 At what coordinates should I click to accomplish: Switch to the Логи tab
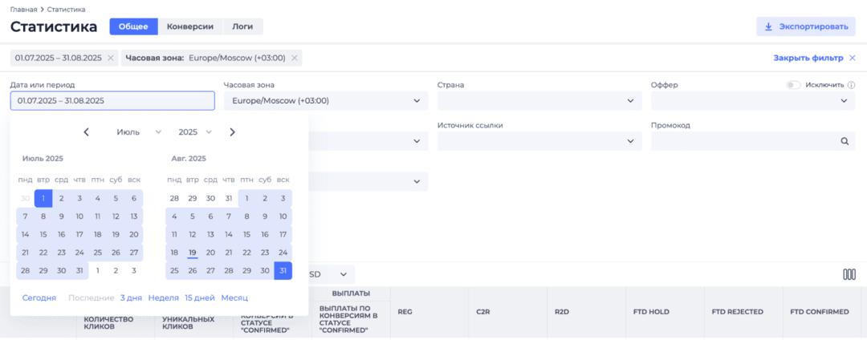coord(242,26)
